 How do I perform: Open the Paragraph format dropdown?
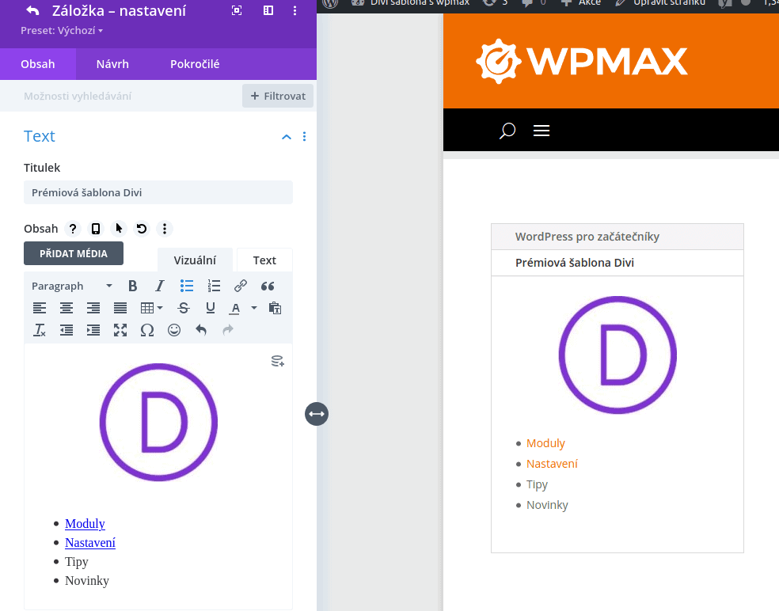[x=72, y=287]
